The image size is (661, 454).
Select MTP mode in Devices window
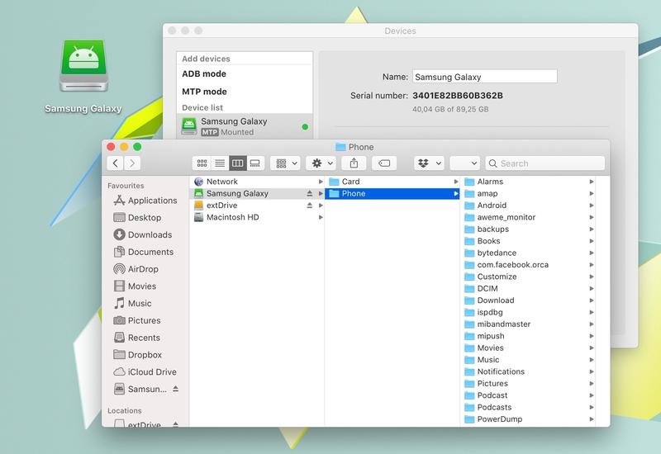click(204, 92)
